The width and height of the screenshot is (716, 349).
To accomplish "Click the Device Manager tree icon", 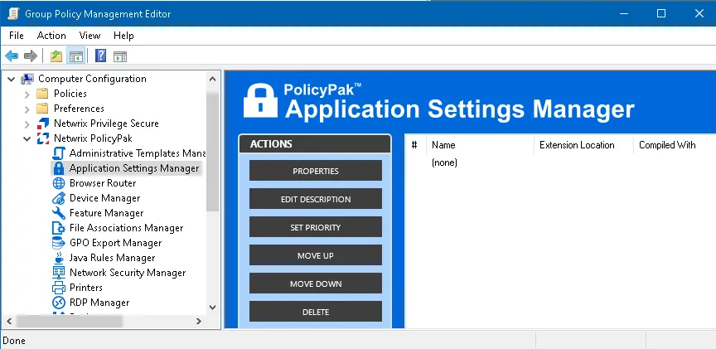I will click(59, 198).
